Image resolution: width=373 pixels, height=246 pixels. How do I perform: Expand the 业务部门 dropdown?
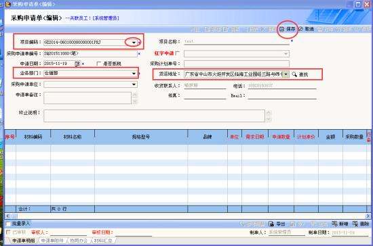pos(134,74)
